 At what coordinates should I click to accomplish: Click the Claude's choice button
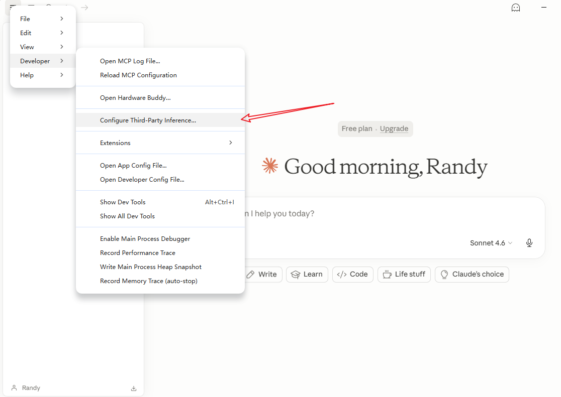pos(472,275)
